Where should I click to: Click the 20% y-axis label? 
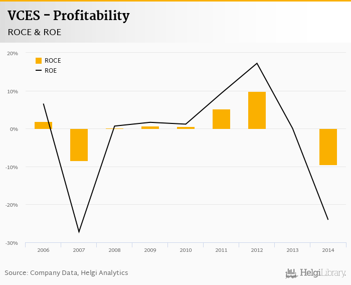(x=13, y=53)
